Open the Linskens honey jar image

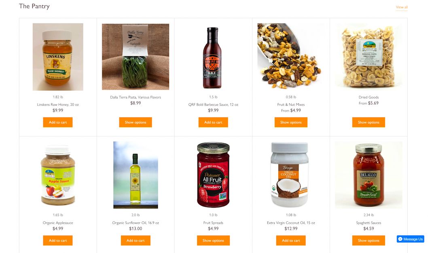click(58, 57)
